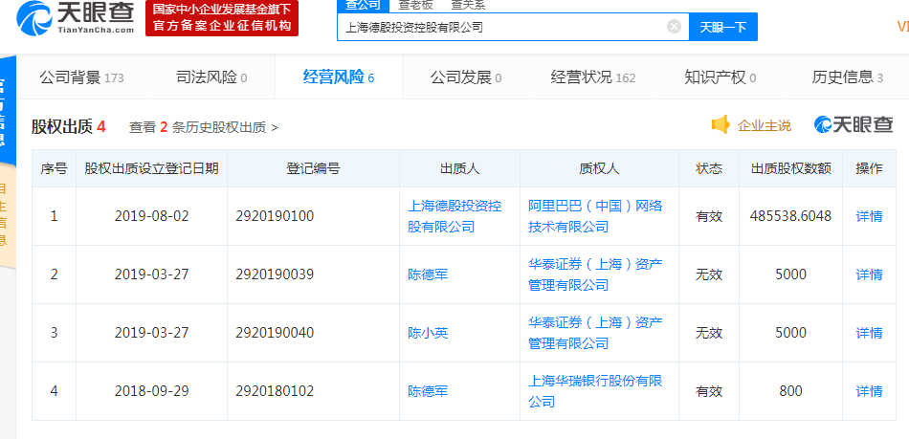
Task: Select the 查关系 search tab
Action: 468,5
